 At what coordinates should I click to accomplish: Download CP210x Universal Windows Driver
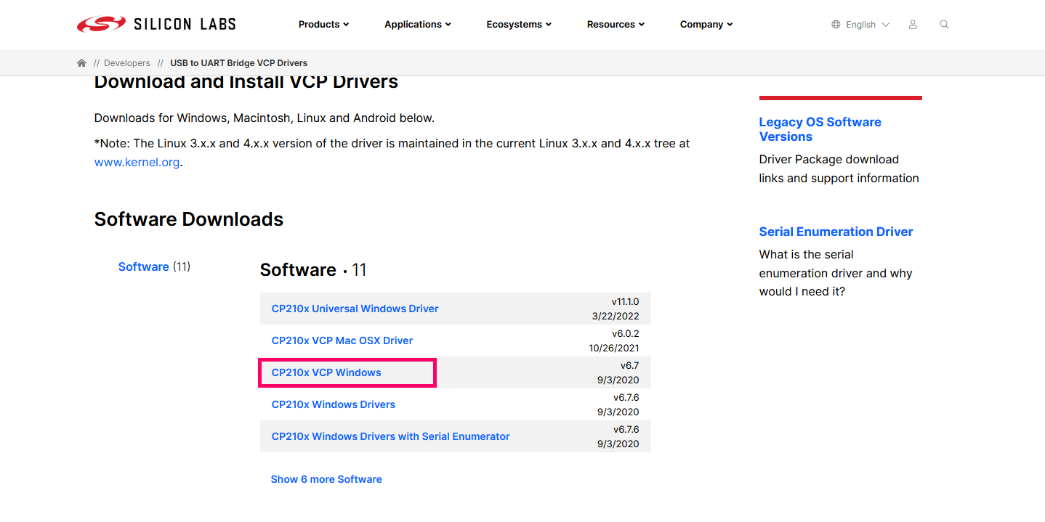[x=355, y=309]
